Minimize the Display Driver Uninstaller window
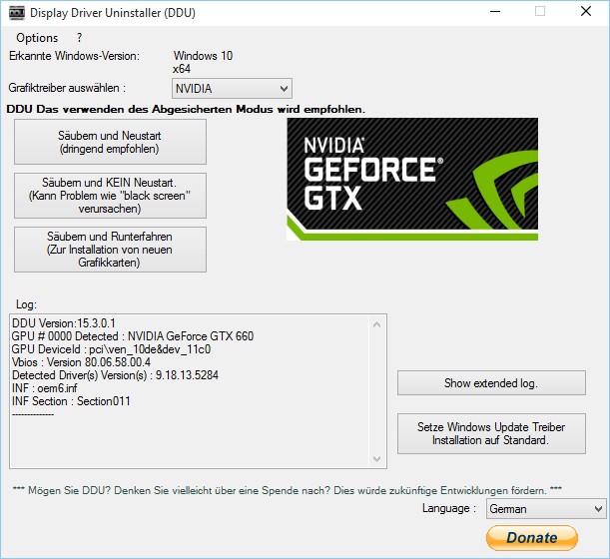The image size is (610, 559). click(494, 12)
